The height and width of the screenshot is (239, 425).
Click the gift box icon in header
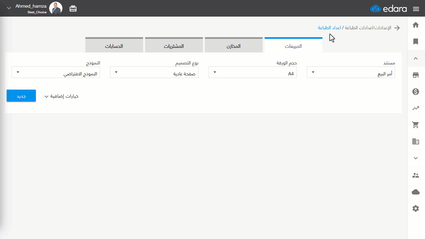pyautogui.click(x=73, y=9)
